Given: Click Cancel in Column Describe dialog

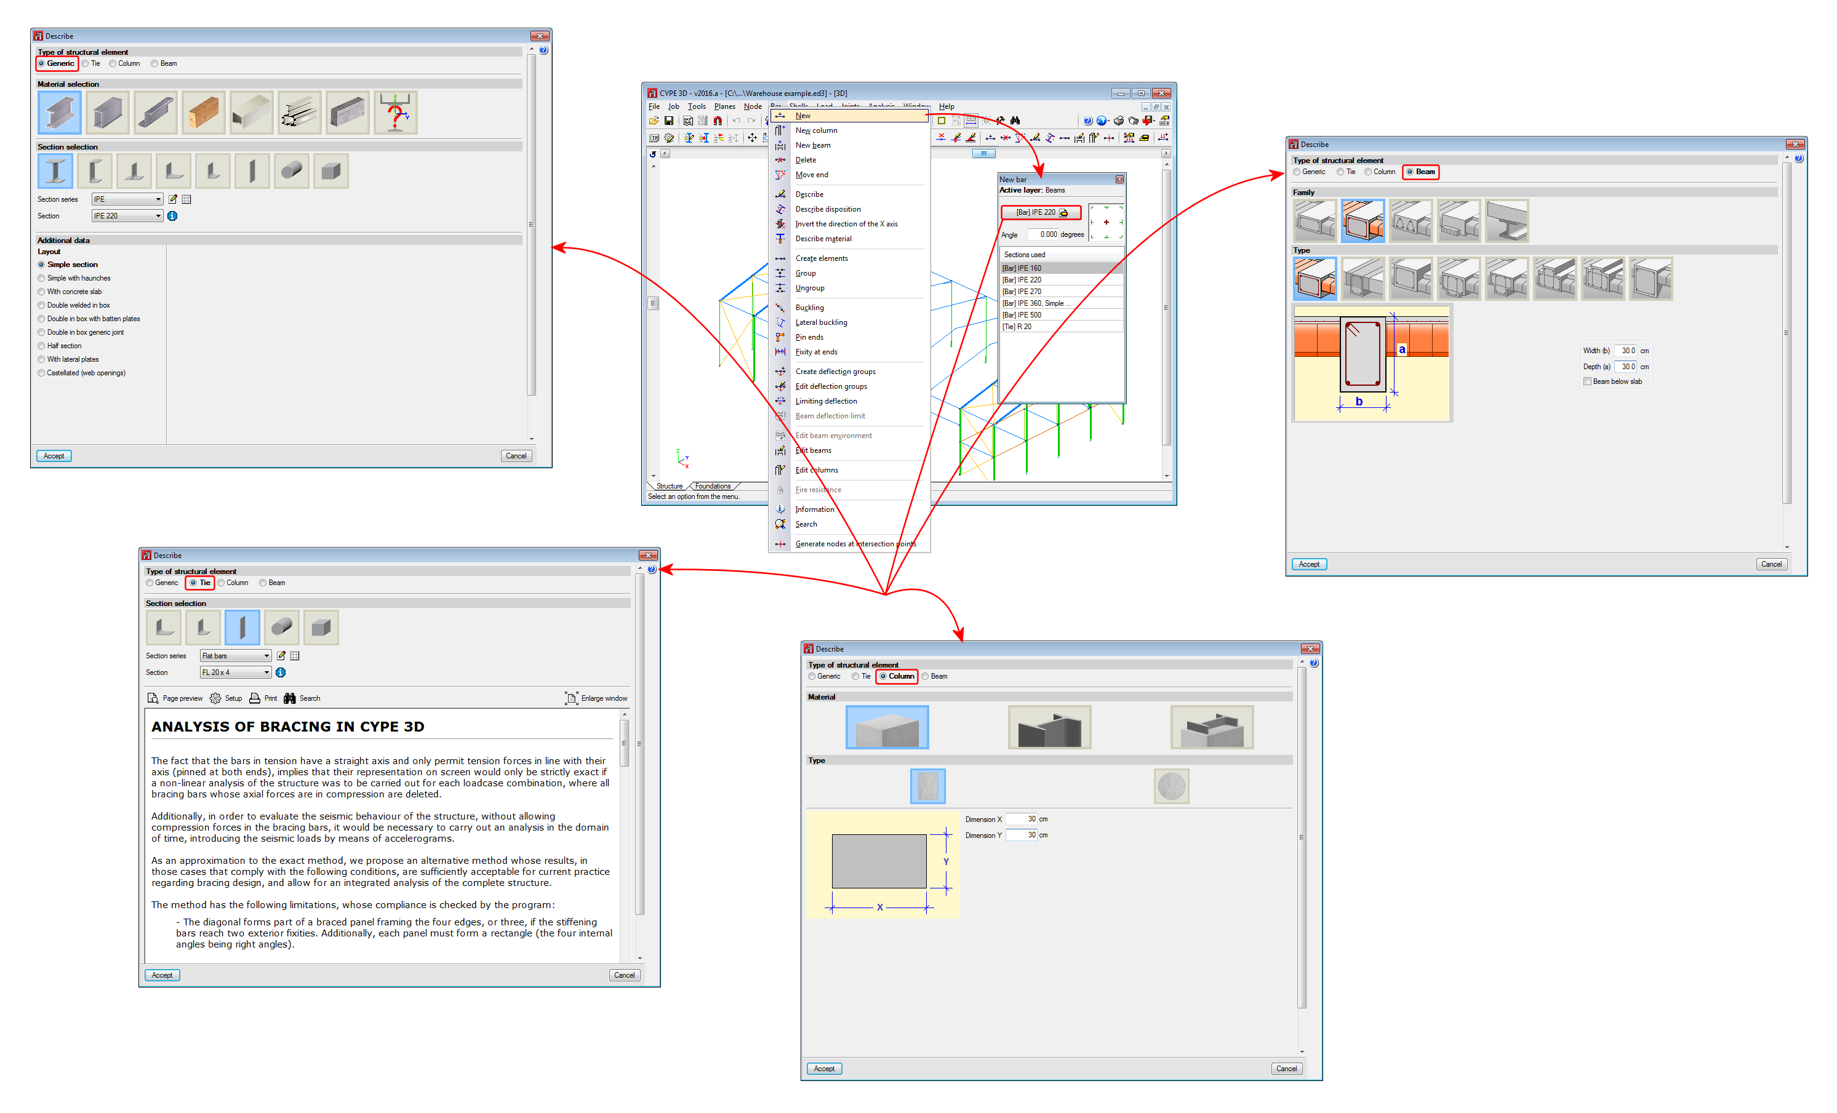Looking at the screenshot, I should click(1287, 1069).
